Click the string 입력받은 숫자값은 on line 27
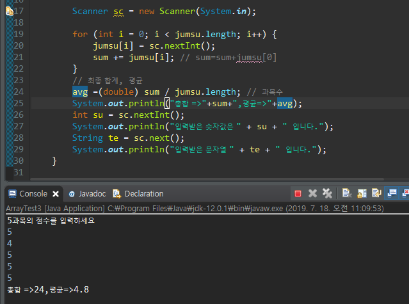 coord(204,127)
